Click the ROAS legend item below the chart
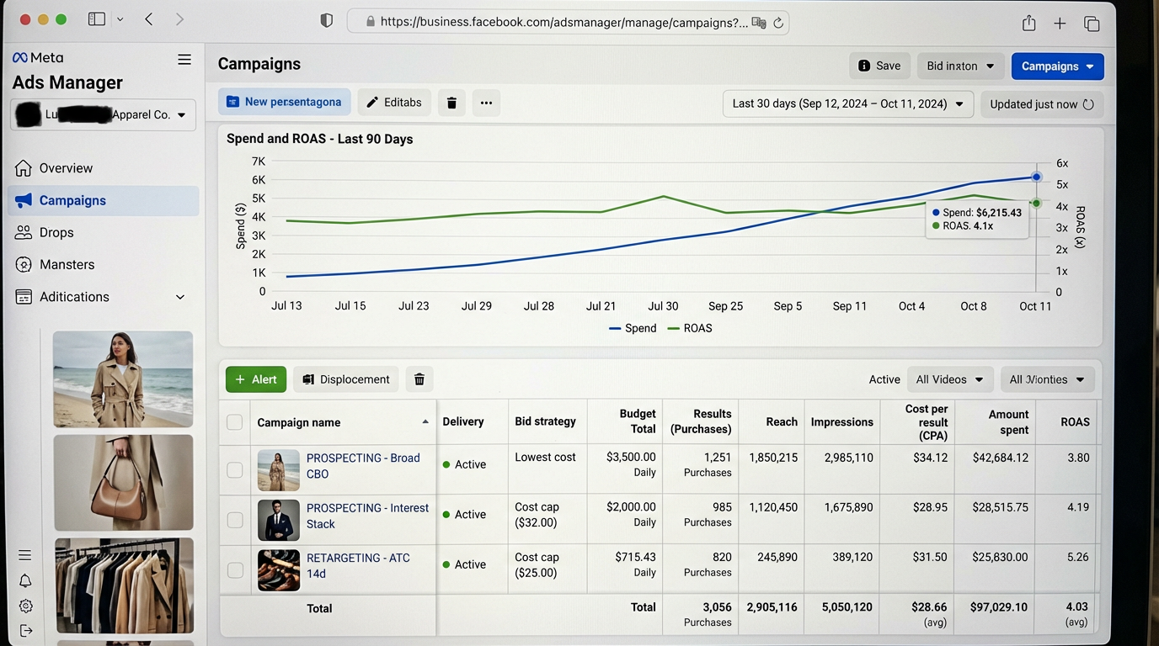Image resolution: width=1159 pixels, height=646 pixels. [690, 328]
